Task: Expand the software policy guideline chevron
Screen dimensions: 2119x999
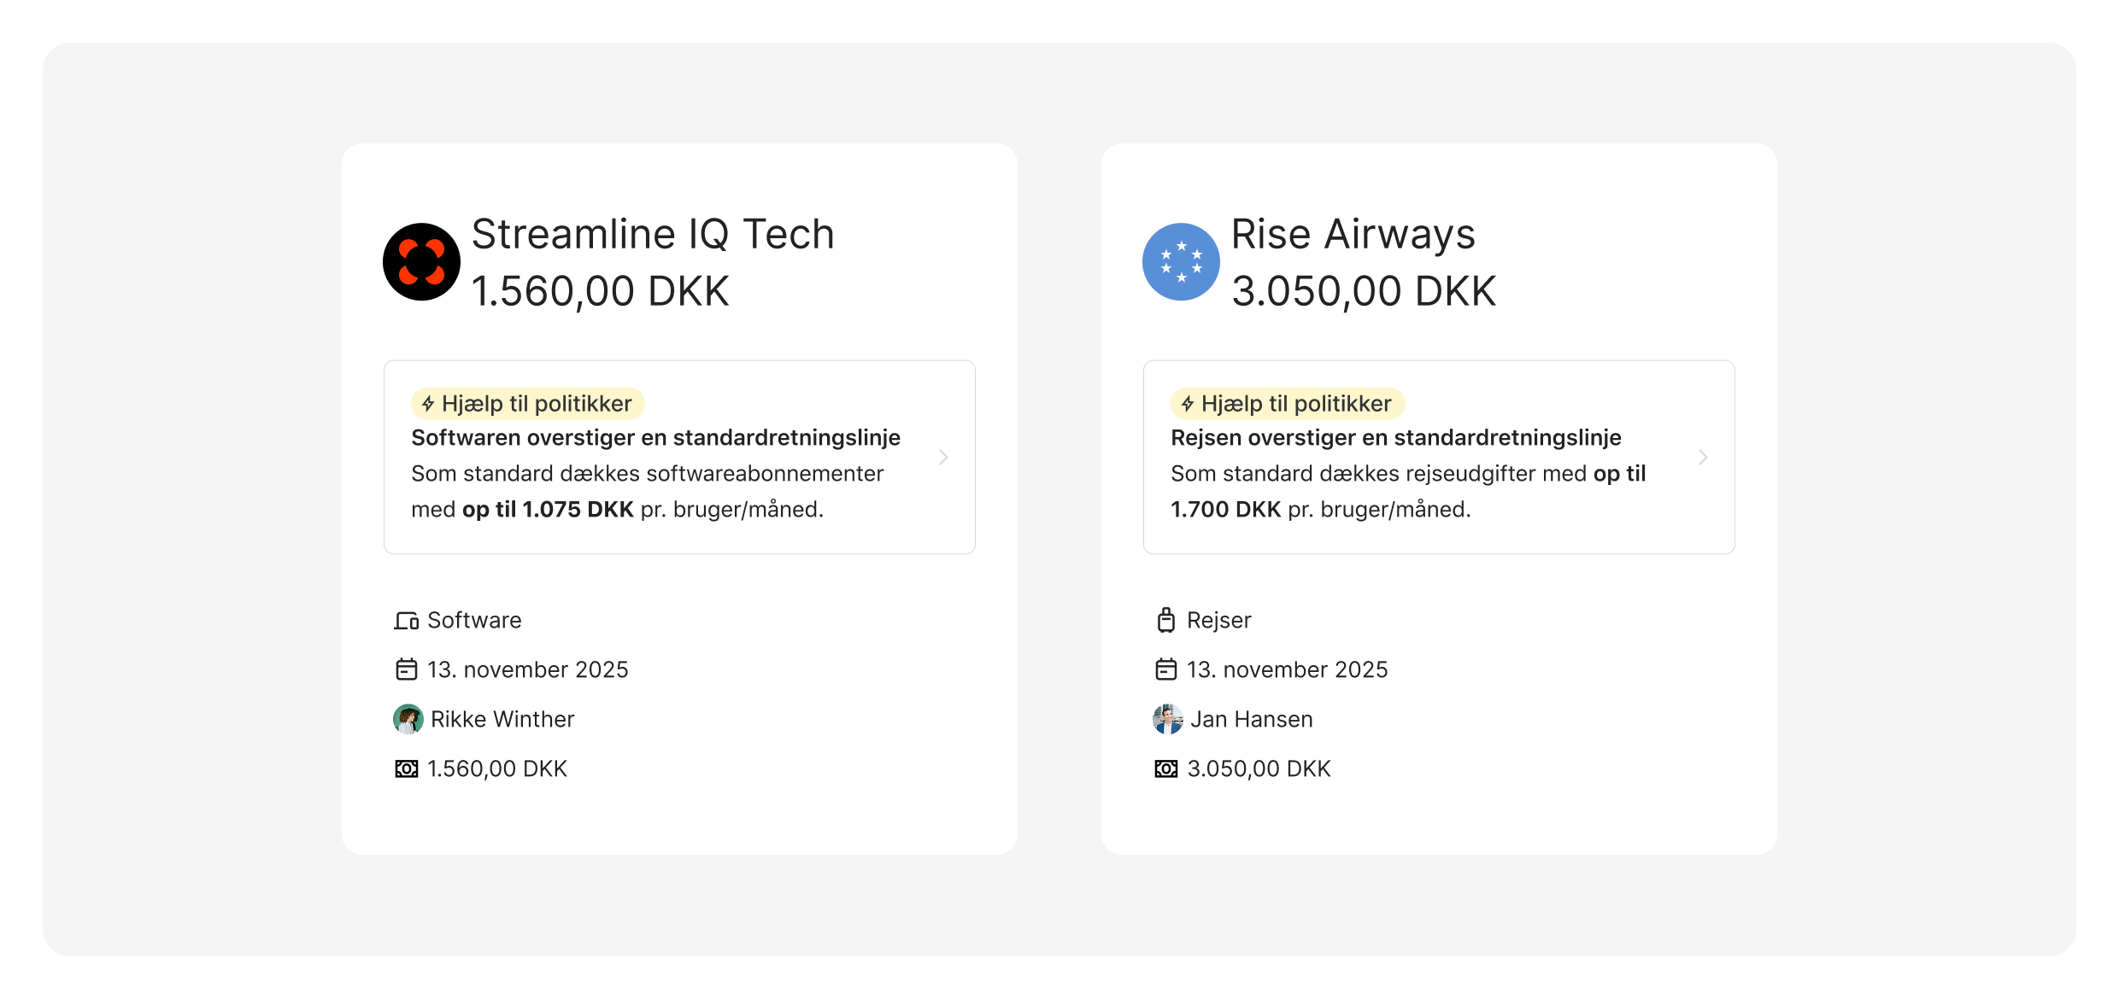Action: point(943,458)
